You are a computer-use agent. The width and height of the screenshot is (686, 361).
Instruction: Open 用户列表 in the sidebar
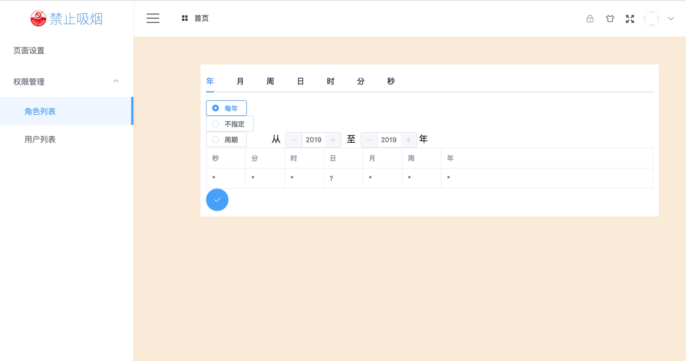tap(40, 139)
